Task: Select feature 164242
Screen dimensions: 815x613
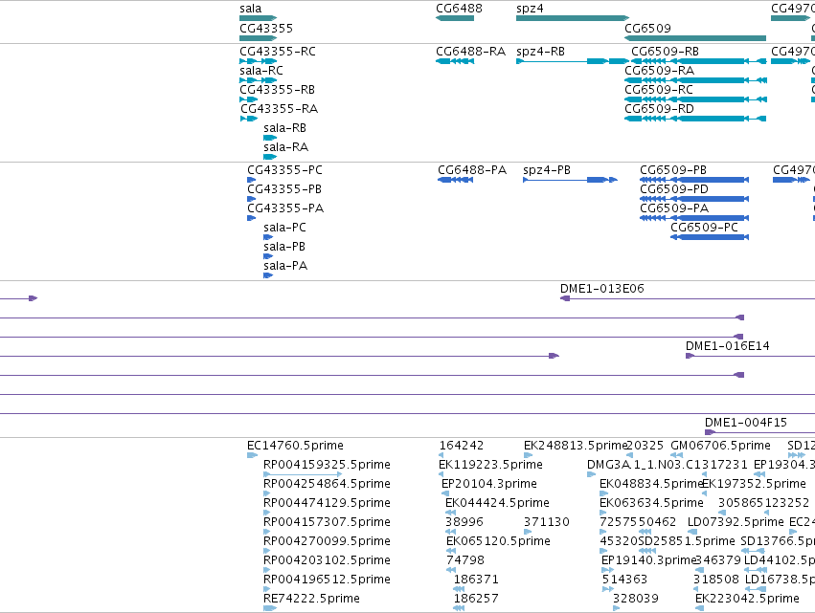Action: [x=441, y=455]
